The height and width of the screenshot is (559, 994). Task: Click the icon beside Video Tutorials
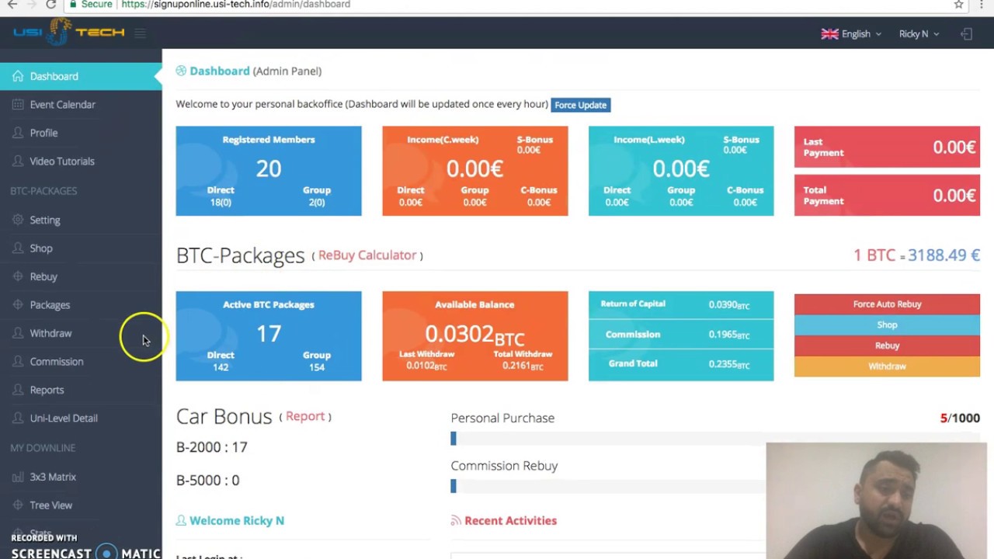pos(18,161)
